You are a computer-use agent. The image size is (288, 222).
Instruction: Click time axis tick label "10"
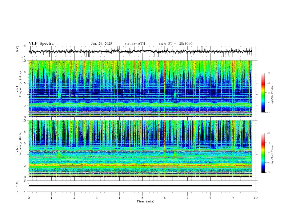pyautogui.click(x=256, y=198)
